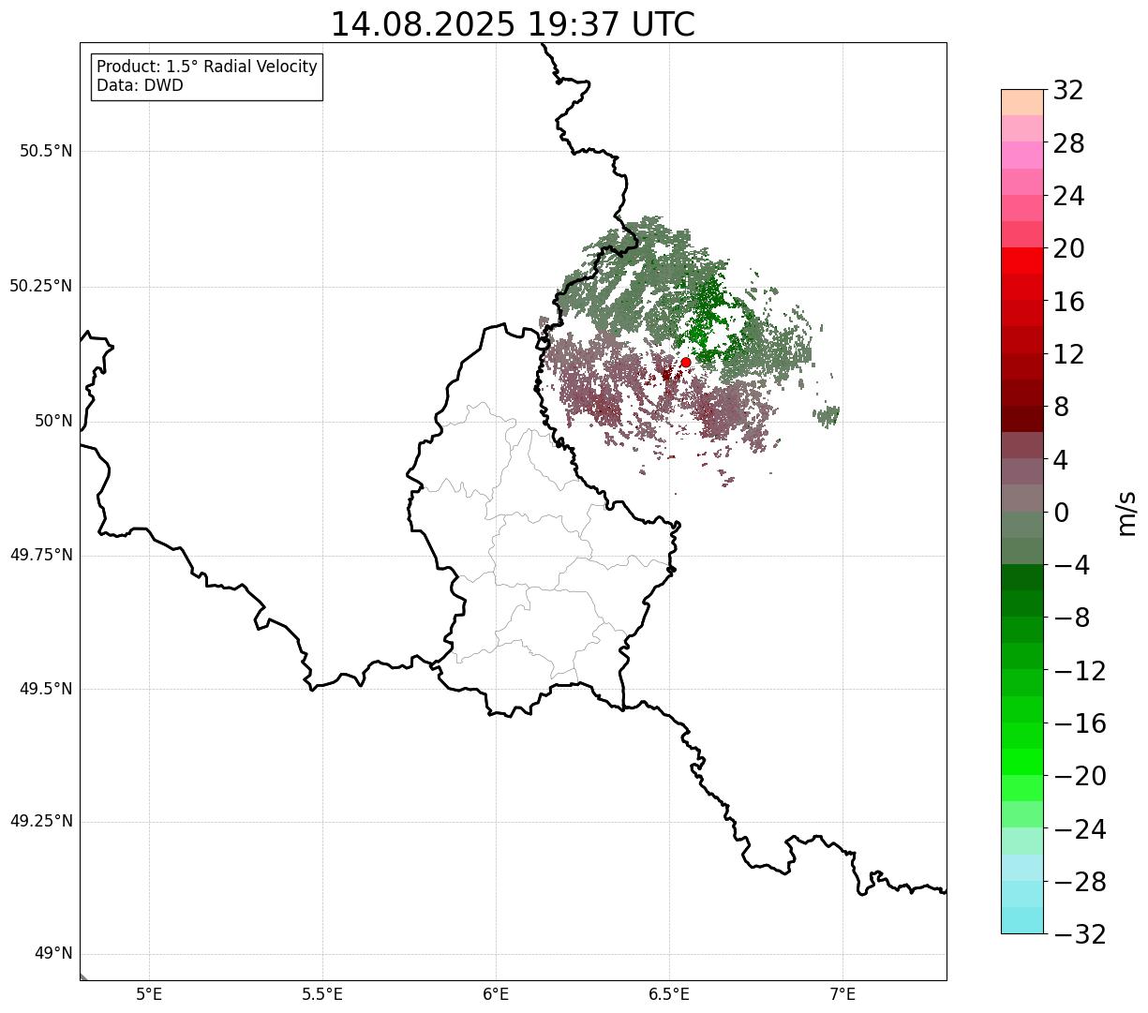Image resolution: width=1148 pixels, height=1013 pixels.
Task: Click the 49.75°N latitude label
Action: (41, 555)
